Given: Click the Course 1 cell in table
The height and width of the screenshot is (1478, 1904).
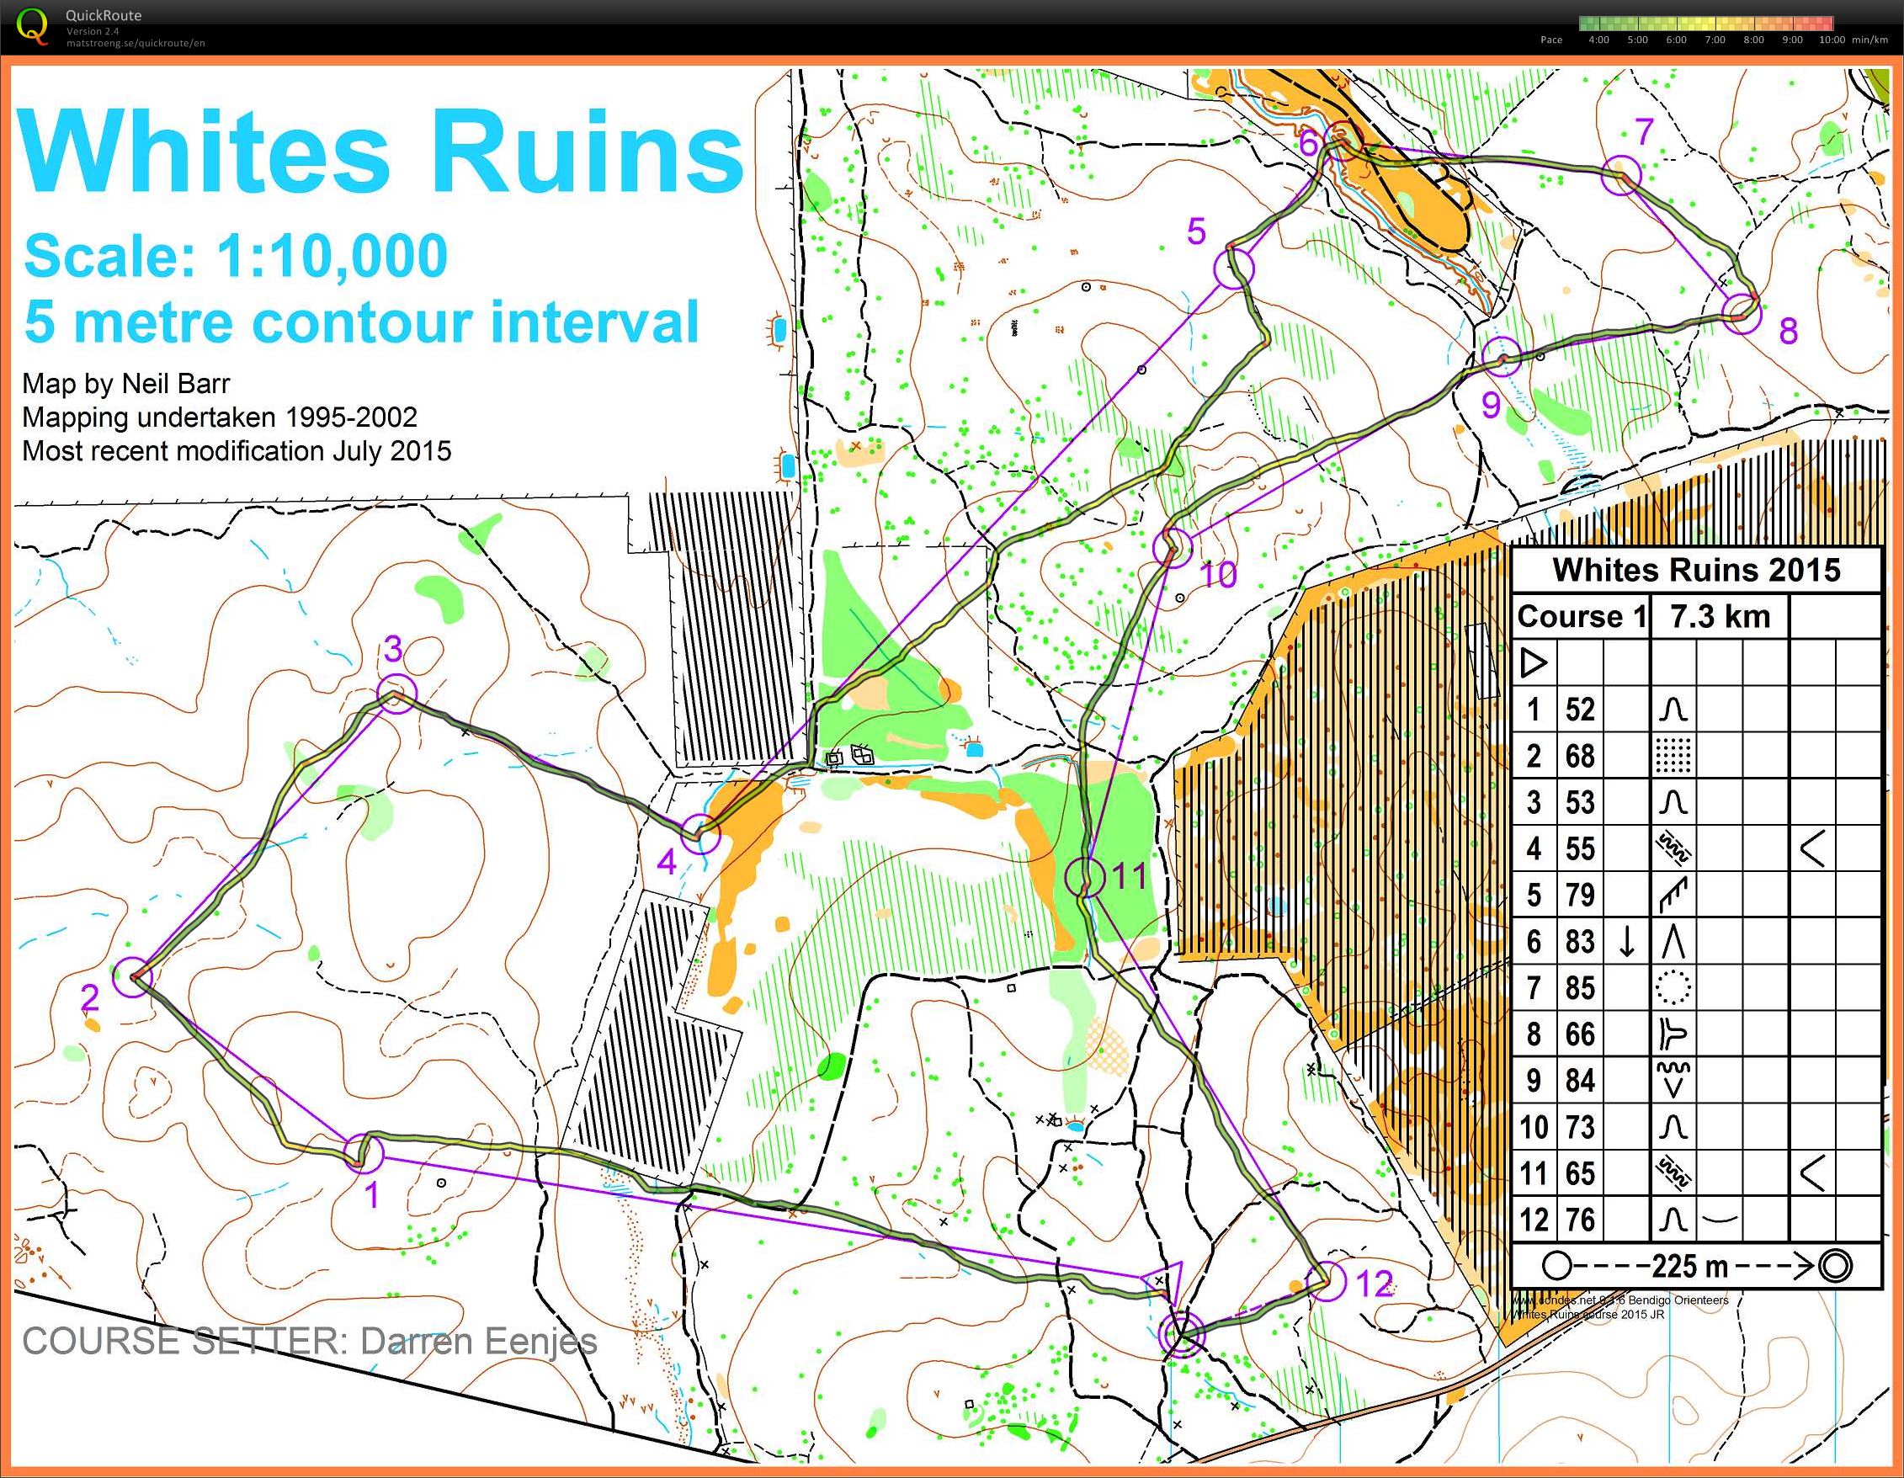Looking at the screenshot, I should click(x=1581, y=616).
